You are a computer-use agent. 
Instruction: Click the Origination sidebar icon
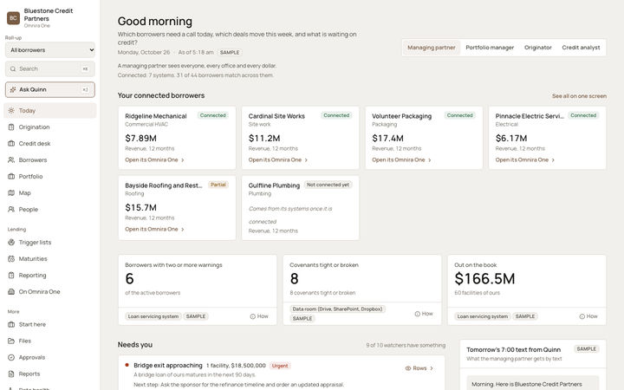tap(11, 127)
